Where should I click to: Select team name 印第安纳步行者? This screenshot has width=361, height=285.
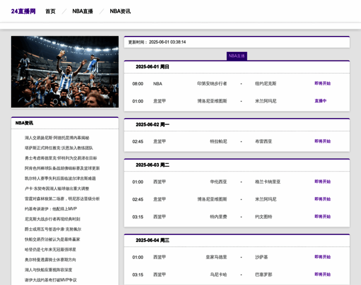click(x=212, y=84)
